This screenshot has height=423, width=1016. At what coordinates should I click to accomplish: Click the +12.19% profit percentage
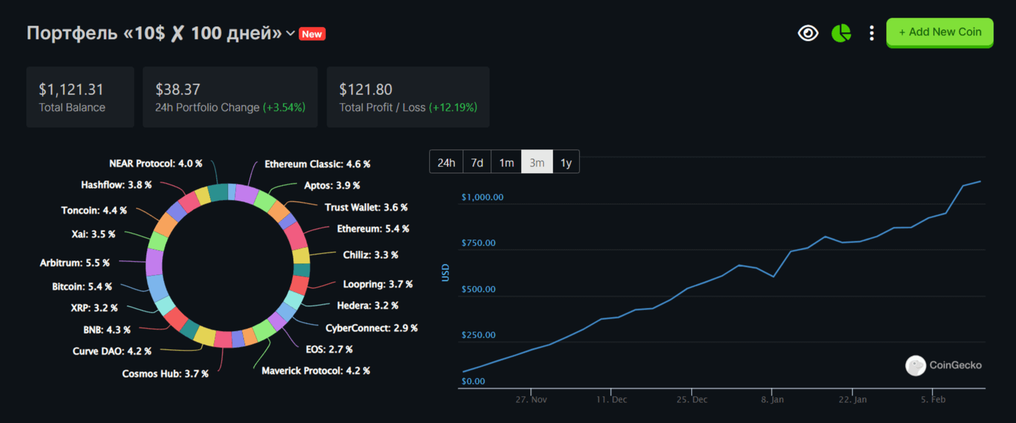[x=453, y=107]
